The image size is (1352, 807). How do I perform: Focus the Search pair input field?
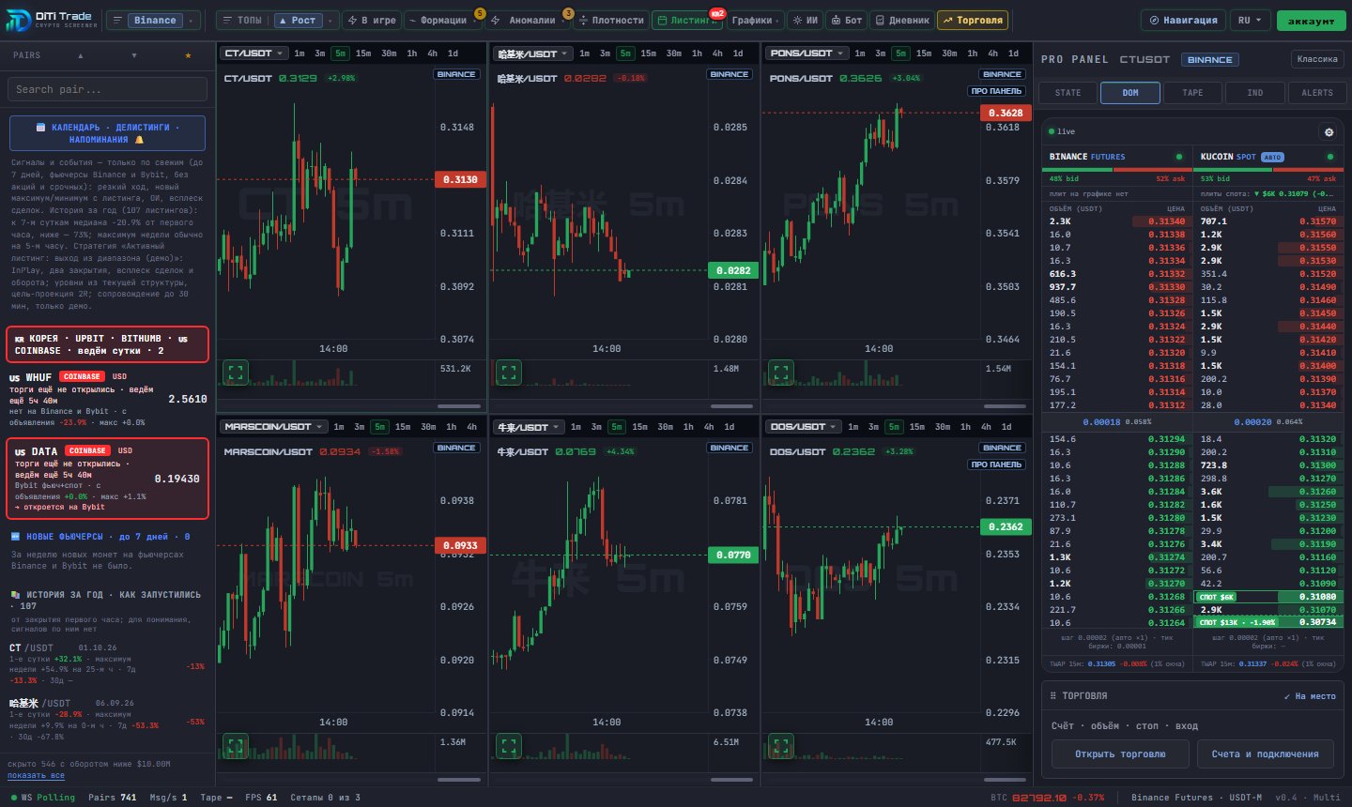click(x=108, y=89)
